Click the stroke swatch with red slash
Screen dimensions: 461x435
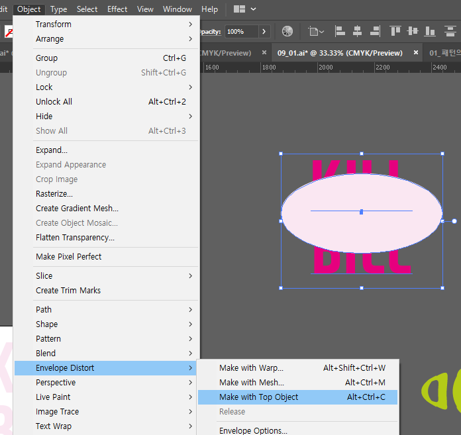[9, 32]
